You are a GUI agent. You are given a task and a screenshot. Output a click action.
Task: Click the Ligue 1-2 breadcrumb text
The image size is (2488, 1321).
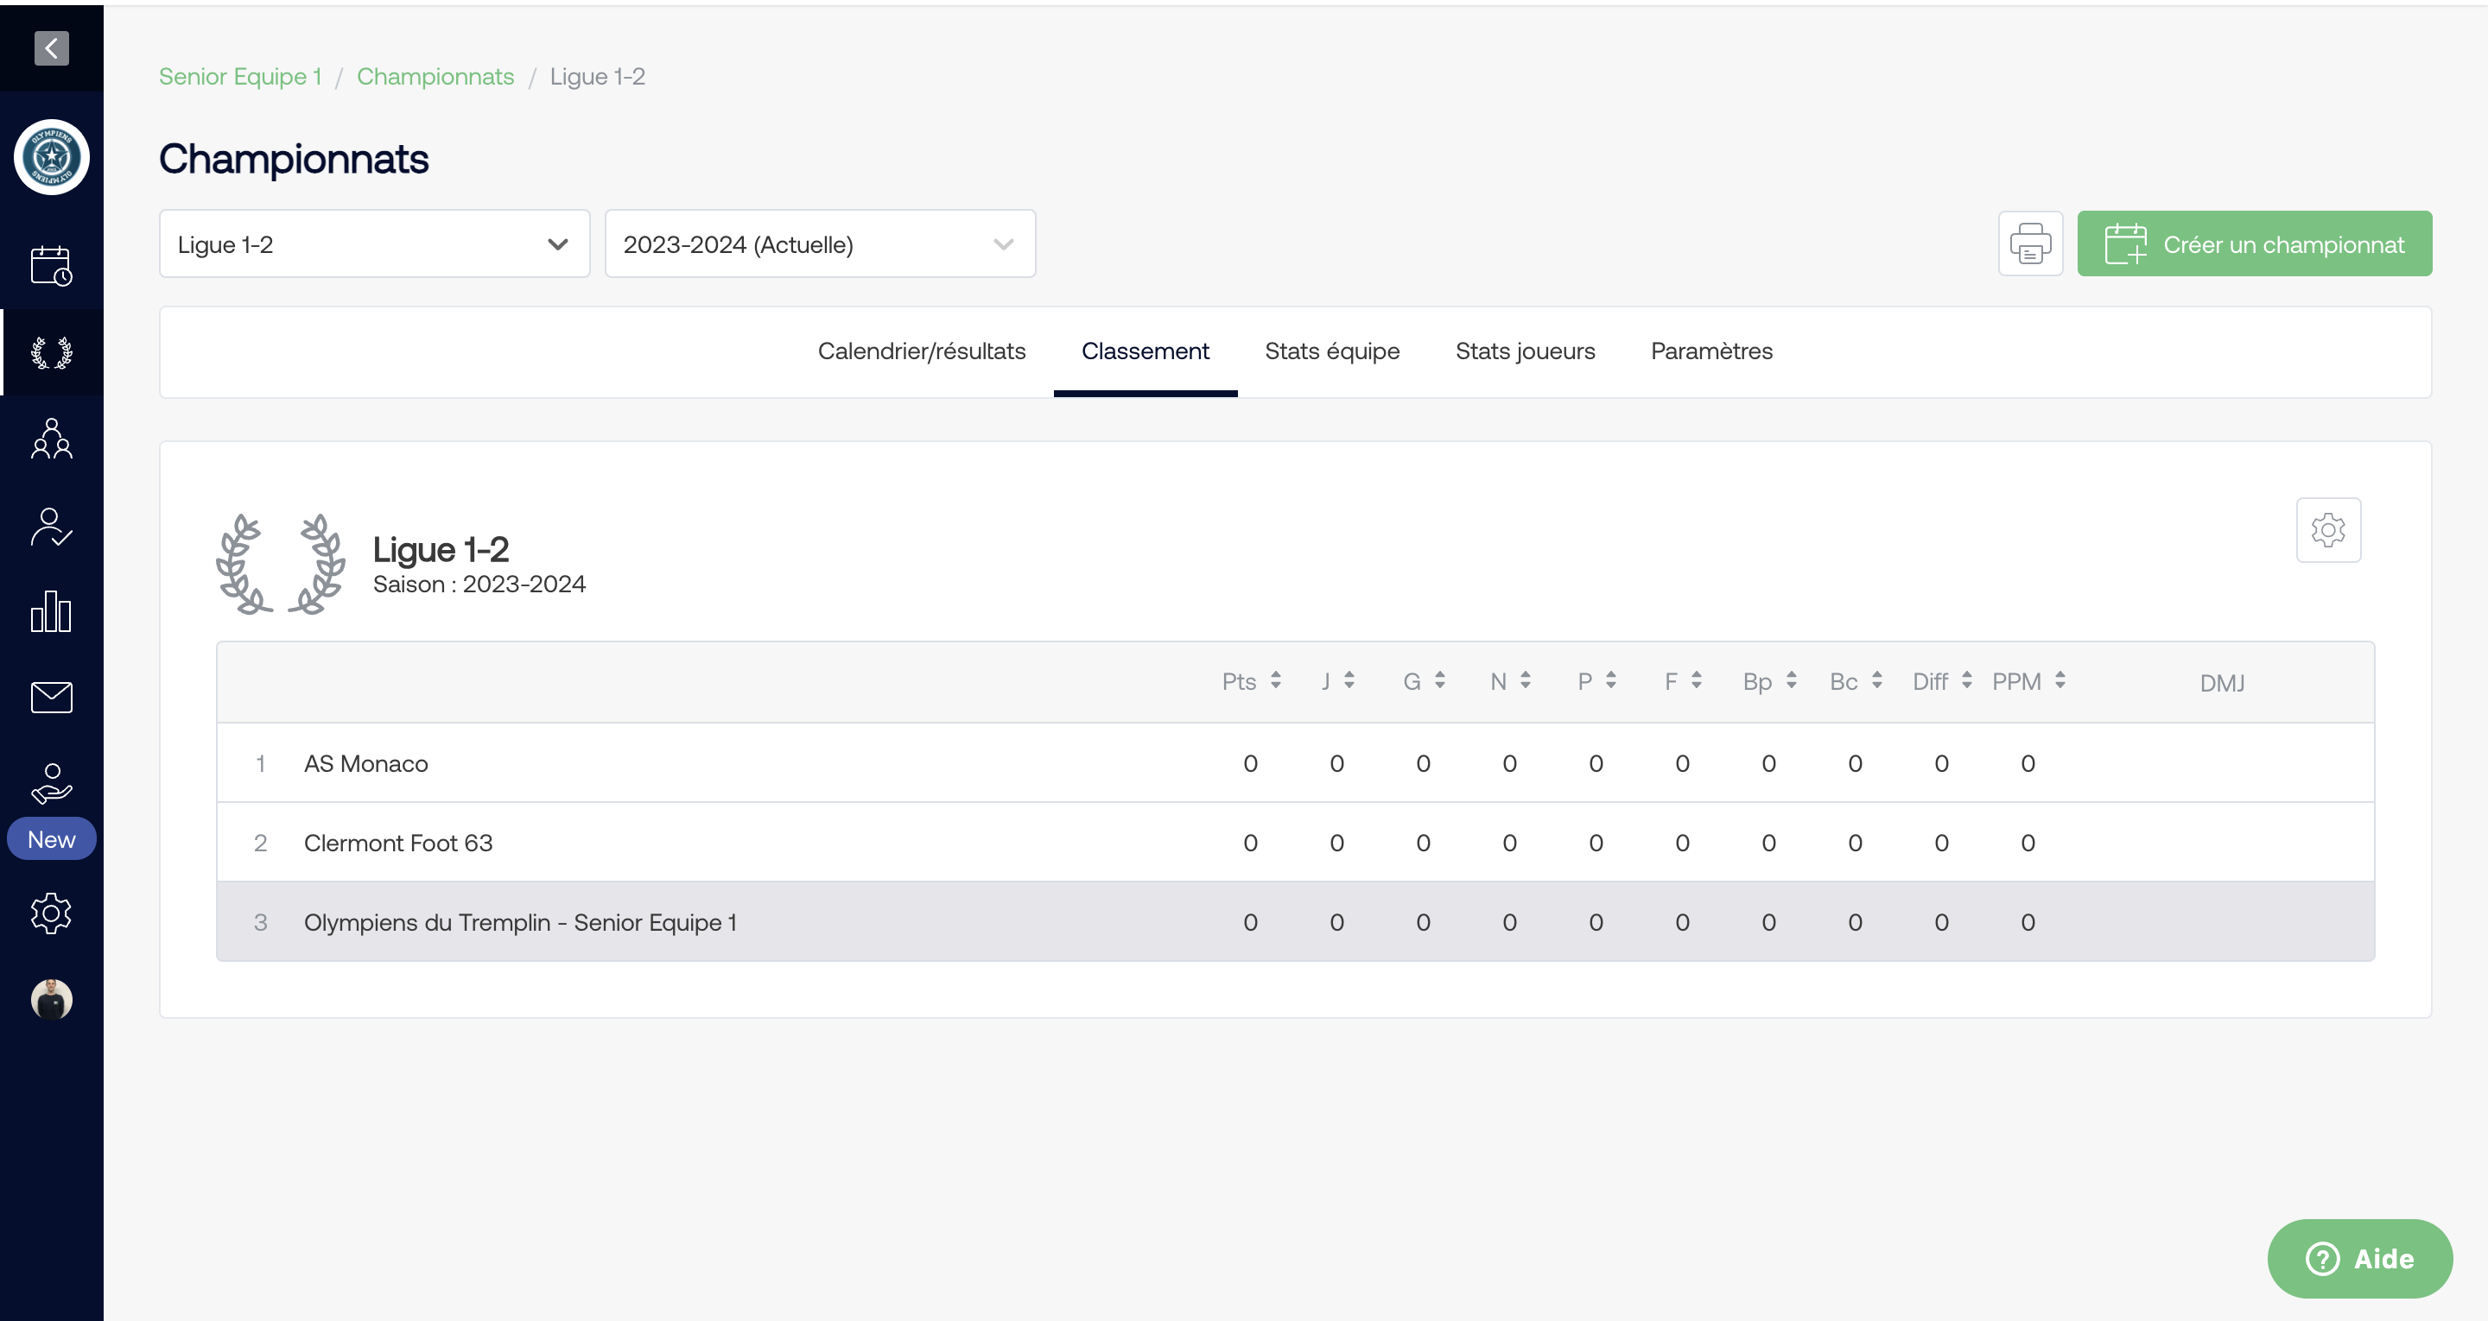(597, 76)
